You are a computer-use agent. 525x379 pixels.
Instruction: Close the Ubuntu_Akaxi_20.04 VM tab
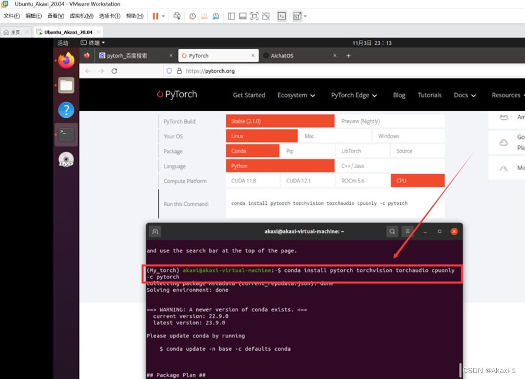click(98, 32)
